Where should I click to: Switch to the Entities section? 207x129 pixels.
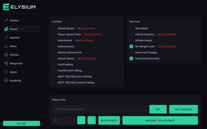pyautogui.click(x=21, y=55)
